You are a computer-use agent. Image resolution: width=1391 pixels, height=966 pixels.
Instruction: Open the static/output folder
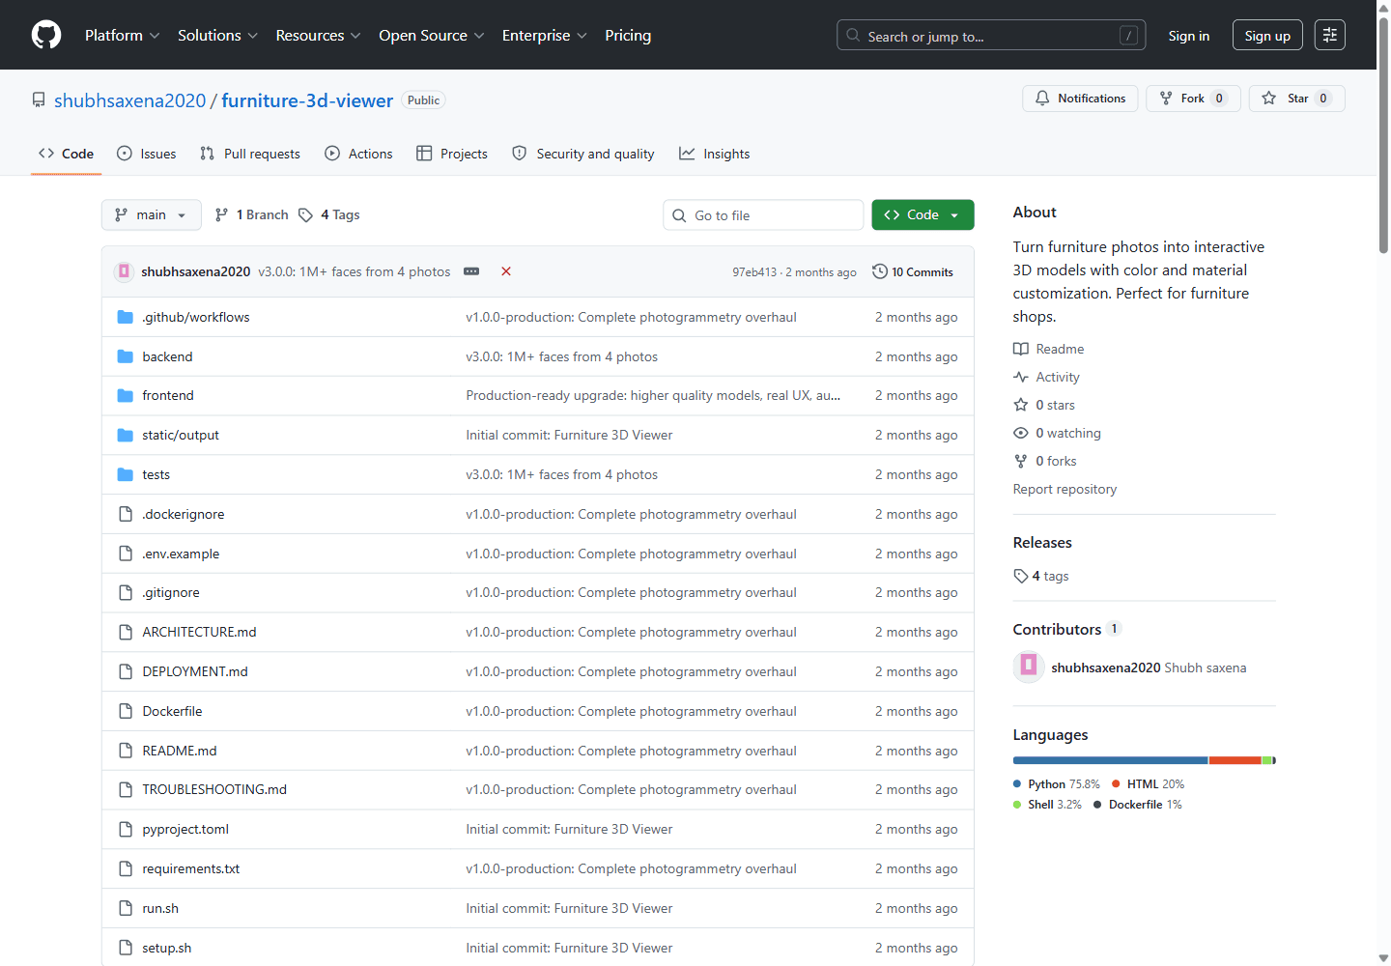[181, 435]
